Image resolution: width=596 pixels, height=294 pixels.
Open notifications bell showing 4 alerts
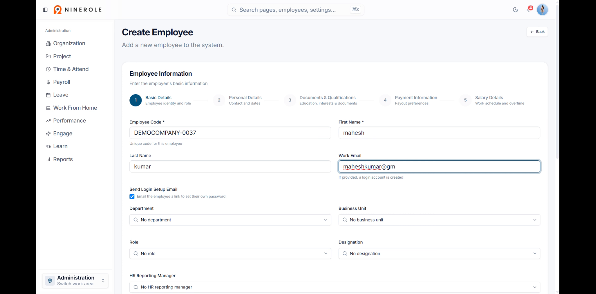click(x=529, y=9)
